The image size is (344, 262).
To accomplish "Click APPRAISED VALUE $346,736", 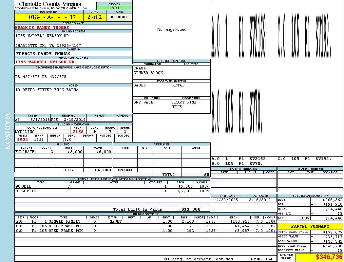I will (333, 246).
